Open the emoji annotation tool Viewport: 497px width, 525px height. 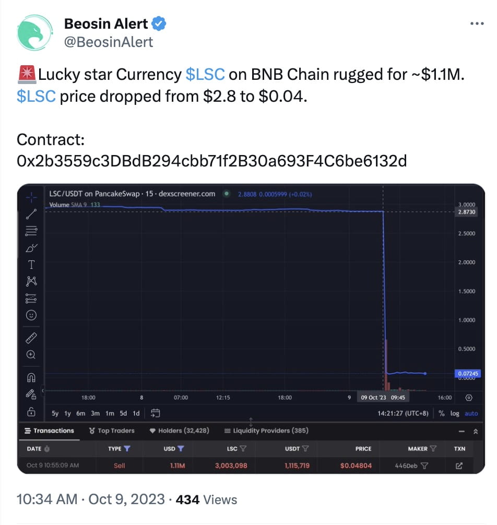(31, 315)
